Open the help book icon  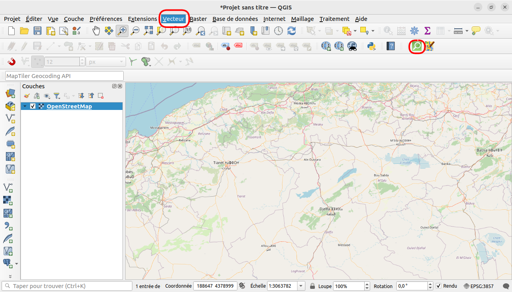click(391, 46)
